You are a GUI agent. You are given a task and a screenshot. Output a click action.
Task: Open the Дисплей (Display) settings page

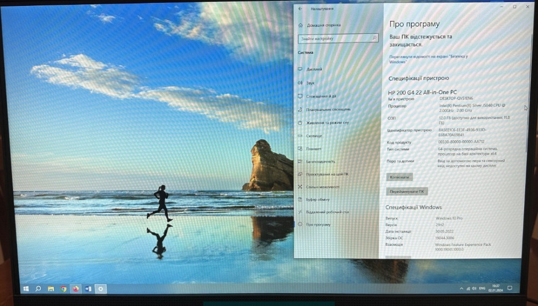[x=314, y=70]
